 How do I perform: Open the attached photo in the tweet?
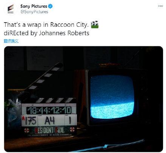coord(83,99)
